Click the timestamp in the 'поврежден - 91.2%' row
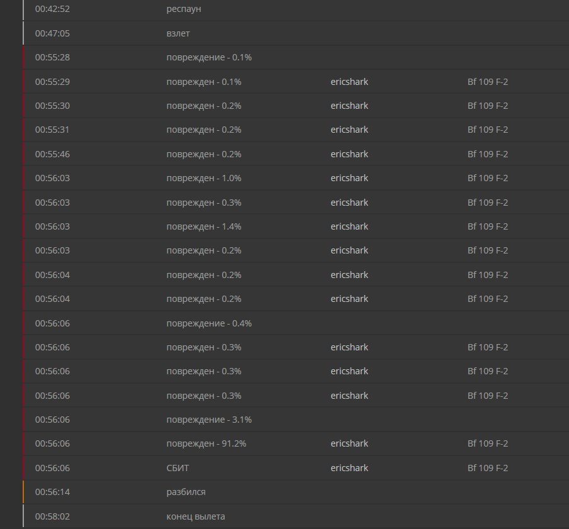Screen dimensions: 569x529 [52, 444]
